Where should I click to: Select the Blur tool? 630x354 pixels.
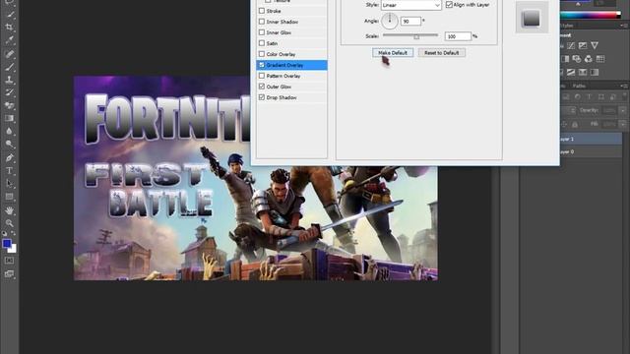click(9, 131)
